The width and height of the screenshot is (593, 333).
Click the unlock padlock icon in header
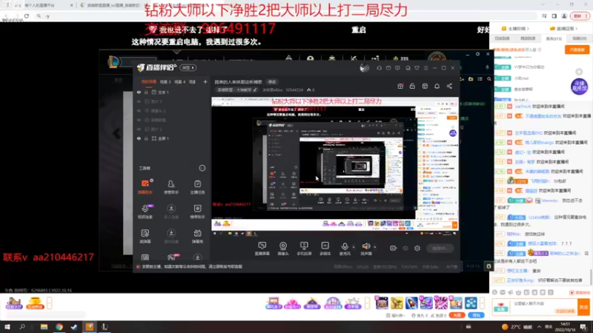pyautogui.click(x=412, y=86)
